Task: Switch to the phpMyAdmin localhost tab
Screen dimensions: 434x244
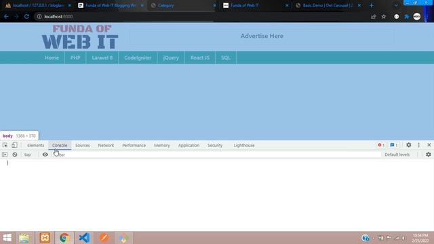Action: (x=38, y=5)
